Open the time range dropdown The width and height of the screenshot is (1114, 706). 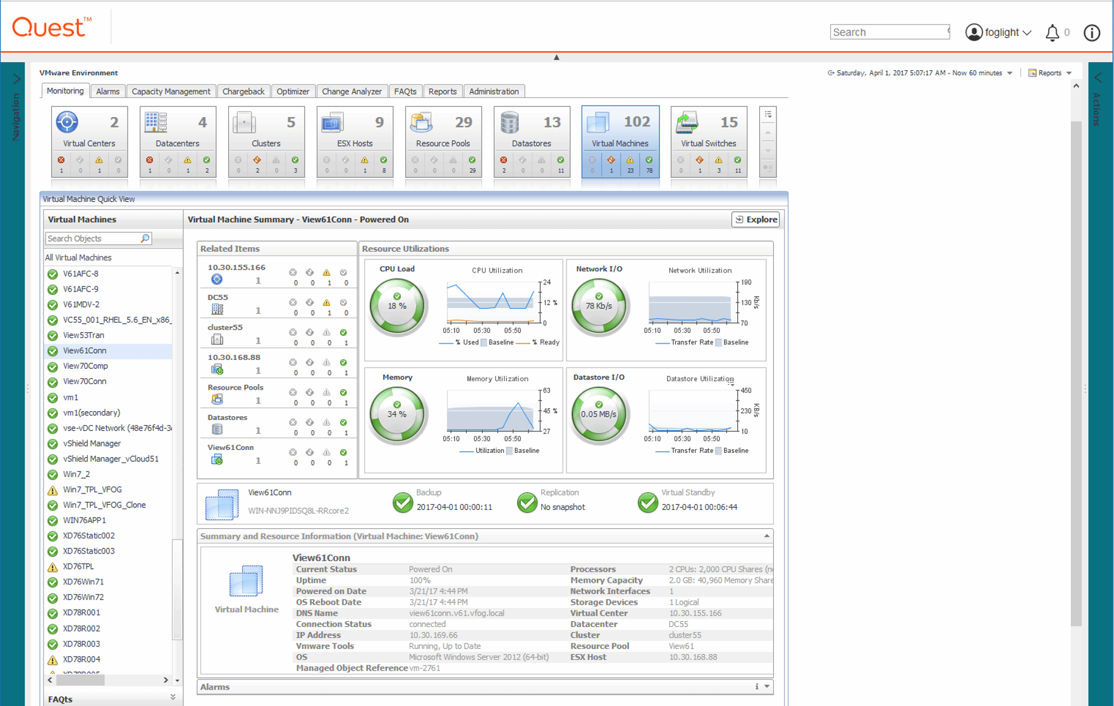point(1010,73)
